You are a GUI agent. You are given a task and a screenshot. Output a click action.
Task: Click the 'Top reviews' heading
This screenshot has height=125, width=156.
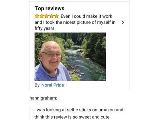click(49, 8)
